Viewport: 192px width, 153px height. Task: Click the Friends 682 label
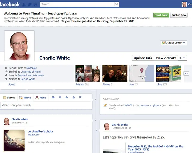click(82, 84)
